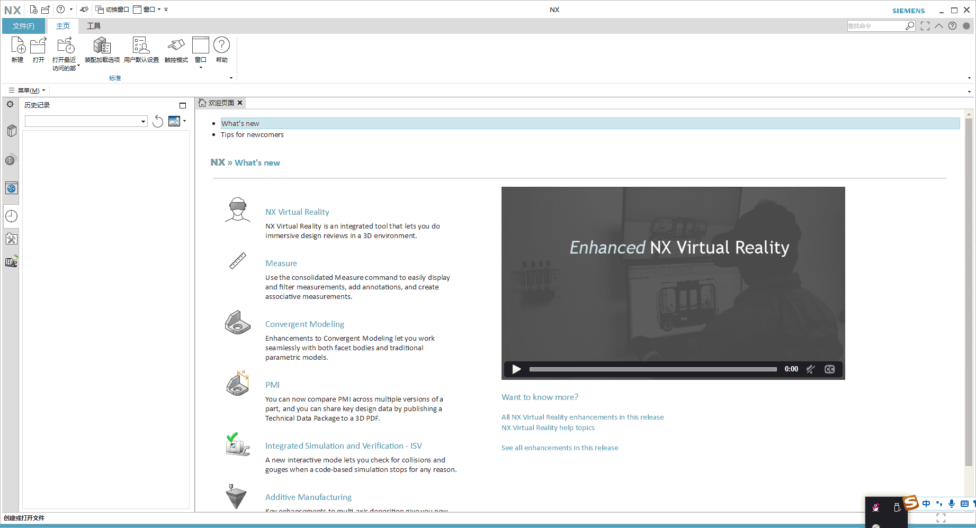Open the Assembly Navigator sidebar icon
This screenshot has height=528, width=976.
pyautogui.click(x=11, y=131)
